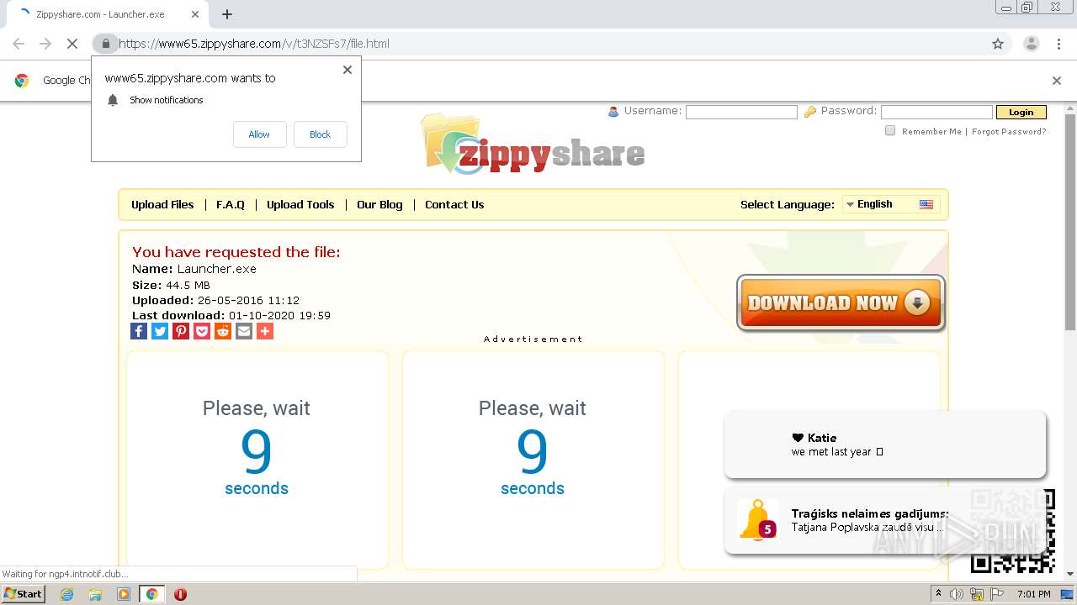Image resolution: width=1077 pixels, height=605 pixels.
Task: Focus the Password input field
Action: 936,112
